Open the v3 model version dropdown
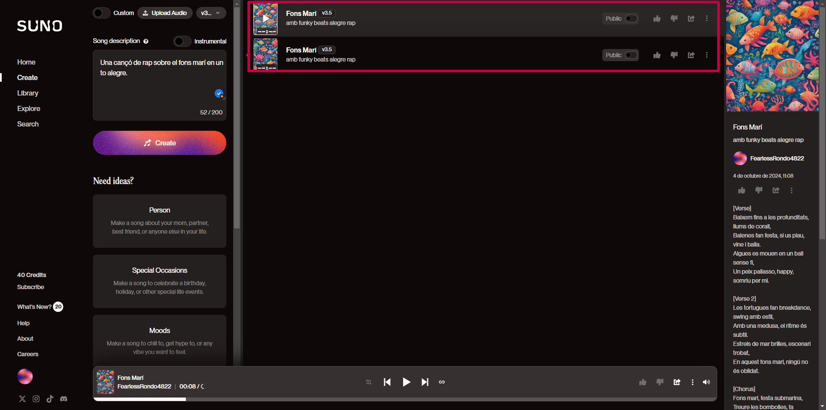826x410 pixels. (x=211, y=13)
